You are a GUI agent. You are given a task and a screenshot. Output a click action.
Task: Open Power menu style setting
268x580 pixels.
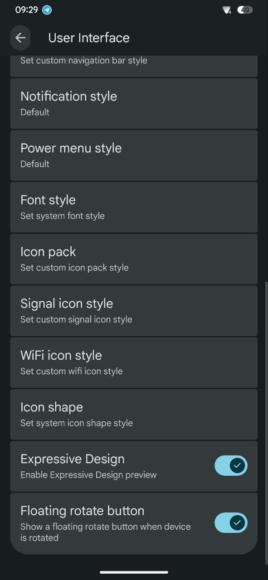[x=134, y=155]
